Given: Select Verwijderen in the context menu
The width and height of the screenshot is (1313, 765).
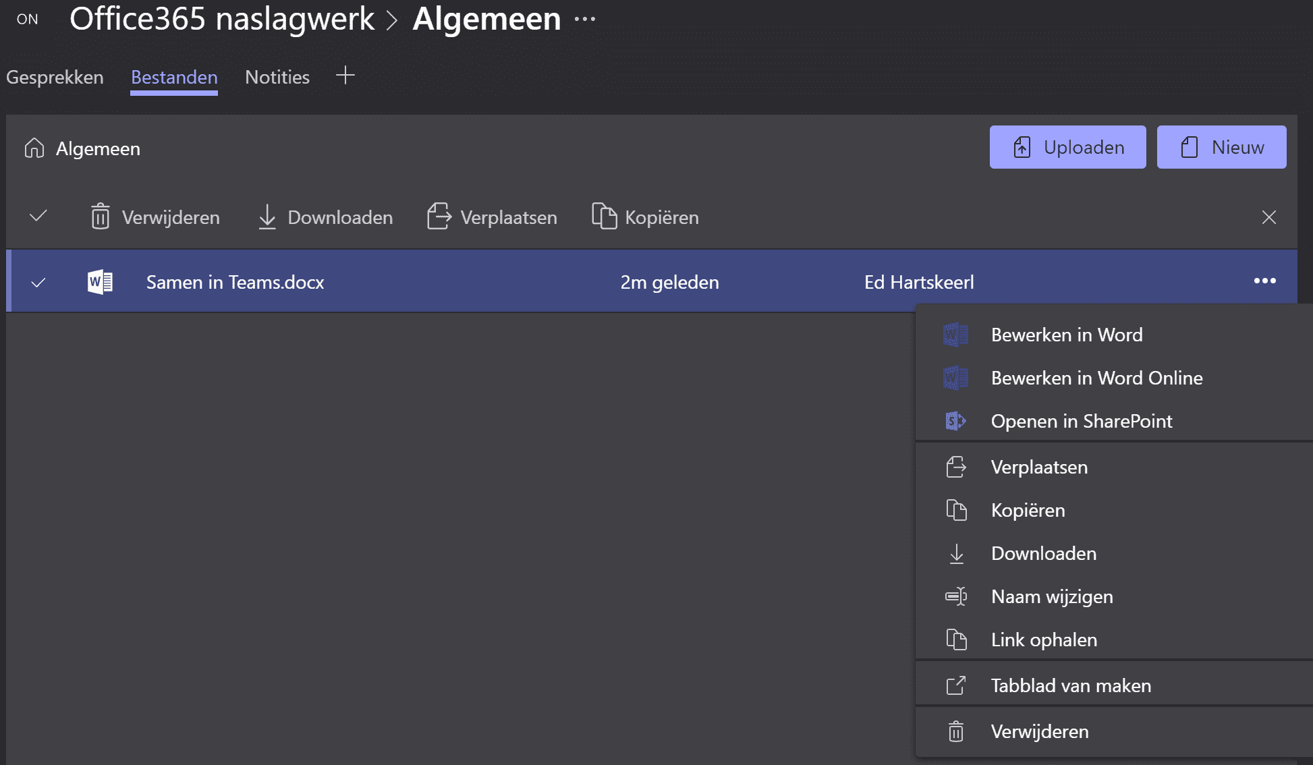Looking at the screenshot, I should coord(1114,731).
